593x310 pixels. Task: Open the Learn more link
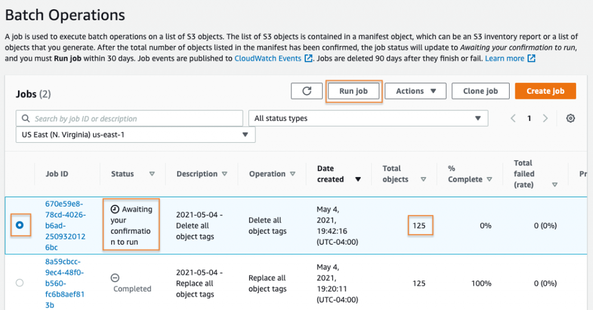504,58
